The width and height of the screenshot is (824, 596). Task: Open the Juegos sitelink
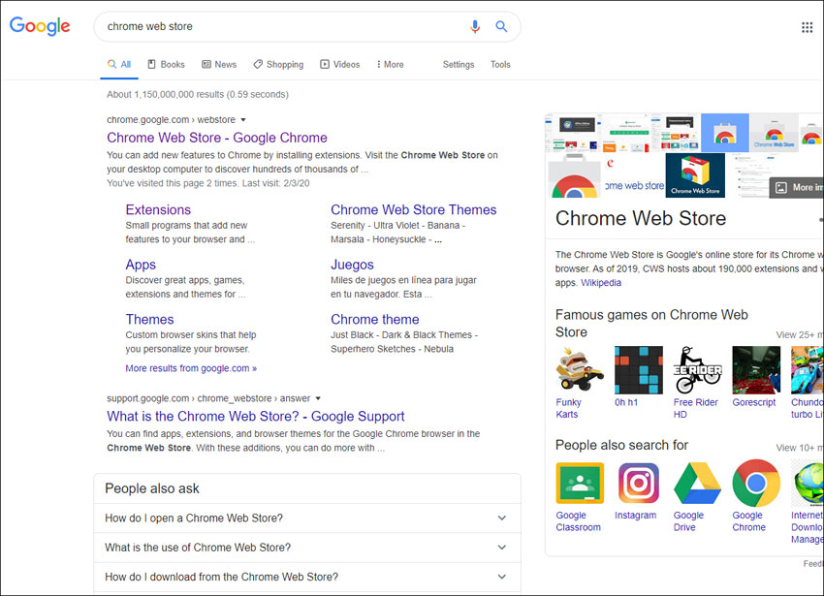pyautogui.click(x=352, y=265)
